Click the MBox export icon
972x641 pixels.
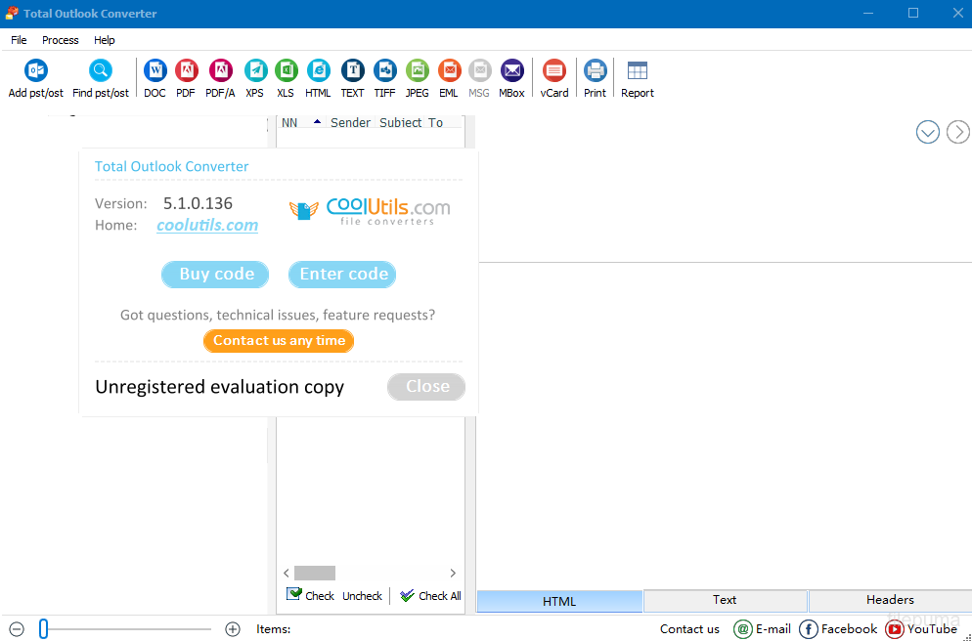click(x=511, y=71)
